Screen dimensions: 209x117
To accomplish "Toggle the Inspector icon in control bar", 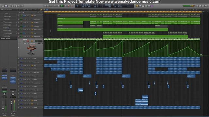I will [6, 6].
